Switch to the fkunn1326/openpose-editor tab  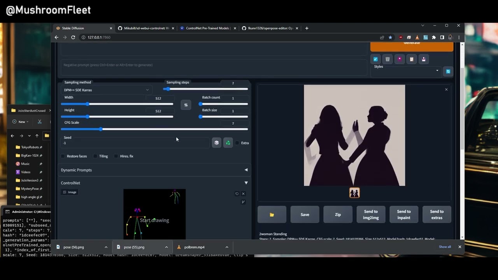point(270,28)
